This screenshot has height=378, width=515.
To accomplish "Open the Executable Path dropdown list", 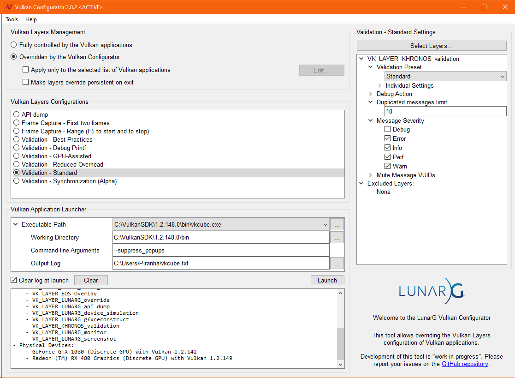I will [x=326, y=225].
